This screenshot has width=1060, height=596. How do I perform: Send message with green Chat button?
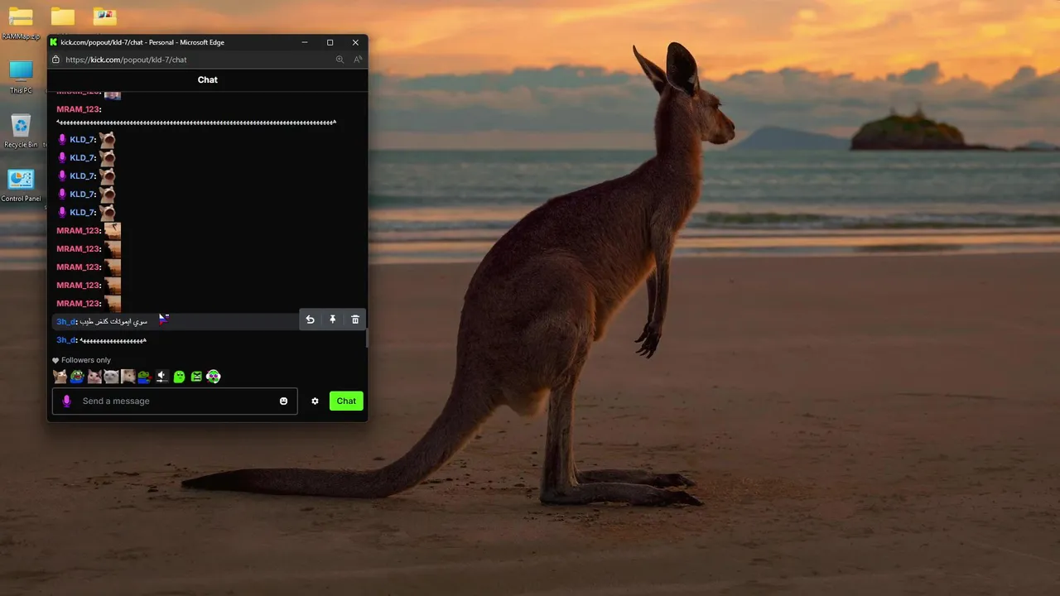click(x=346, y=401)
